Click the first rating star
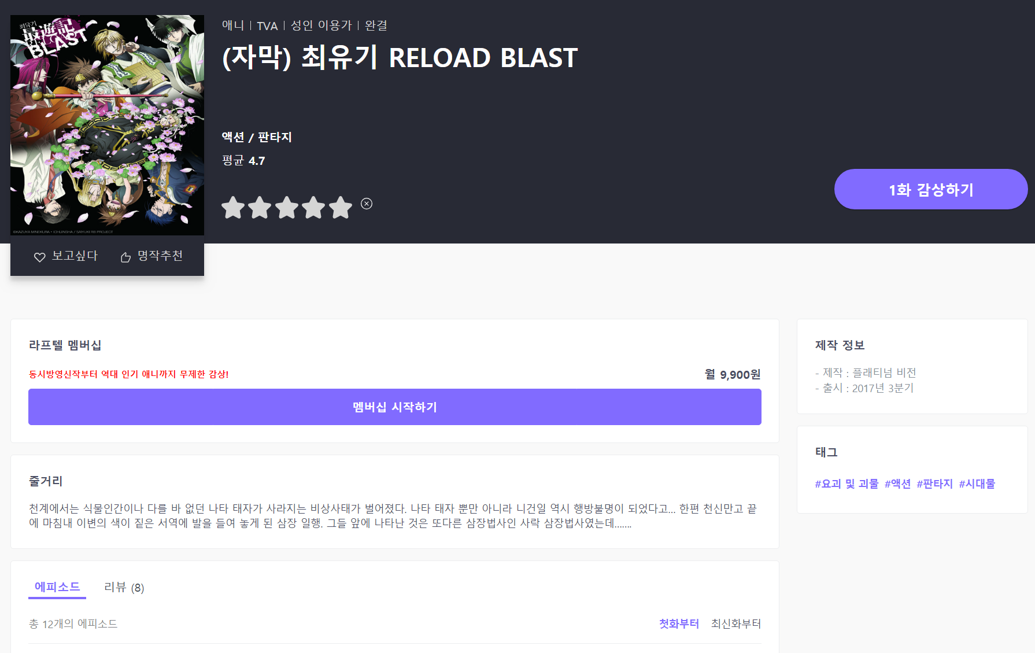Viewport: 1035px width, 653px height. 233,208
